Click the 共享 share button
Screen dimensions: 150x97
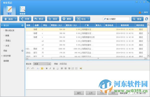click(25, 19)
